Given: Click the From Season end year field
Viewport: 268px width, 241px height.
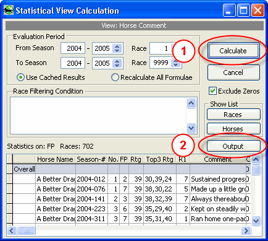Looking at the screenshot, I should pyautogui.click(x=103, y=48).
